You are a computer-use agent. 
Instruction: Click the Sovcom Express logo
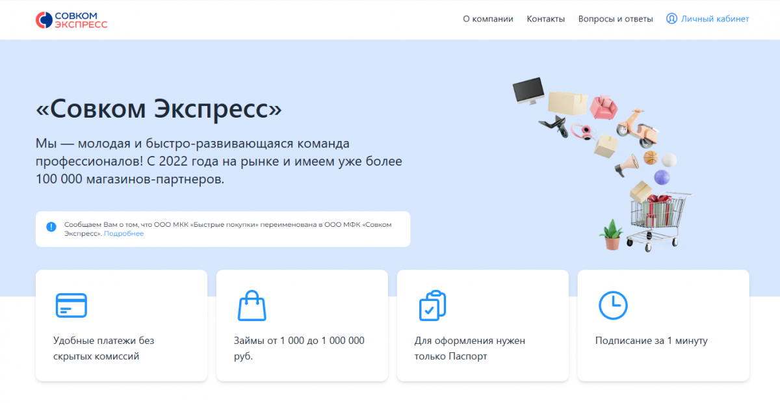click(71, 19)
